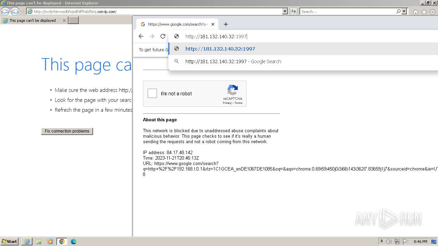This screenshot has height=246, width=438.
Task: Expand IE address bar autocomplete dropdown
Action: click(285, 11)
